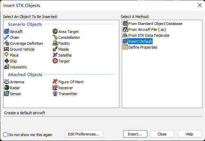Click the 'Facility' label
205x141 pixels.
pyautogui.click(x=64, y=43)
